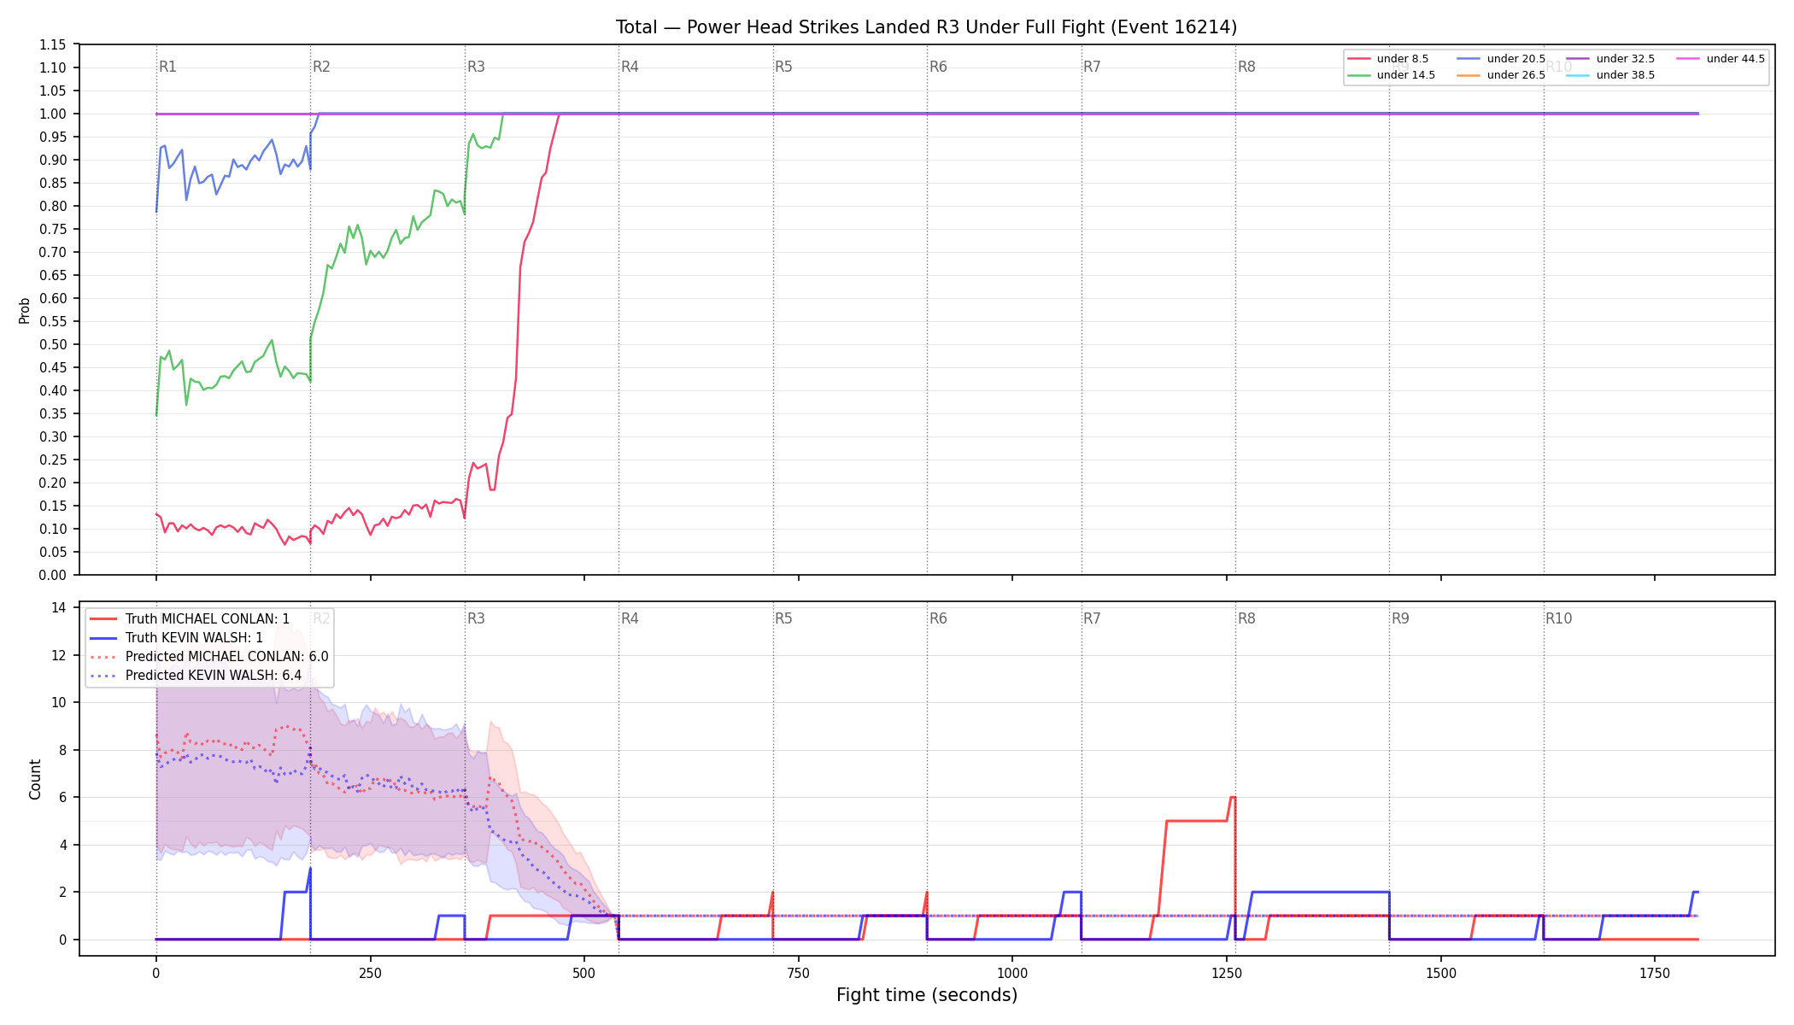This screenshot has width=1794, height=1025.
Task: Click the 1500 tick on time axis
Action: pos(1441,973)
